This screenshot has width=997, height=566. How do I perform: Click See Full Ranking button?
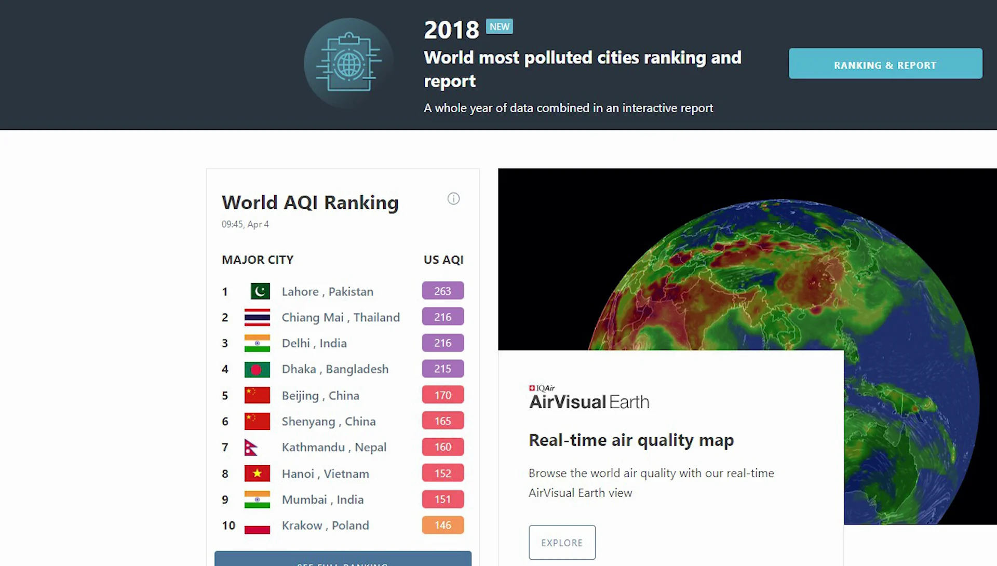[x=343, y=559]
